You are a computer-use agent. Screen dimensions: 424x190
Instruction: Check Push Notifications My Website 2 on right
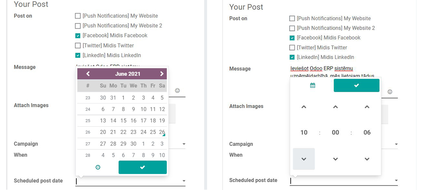(292, 28)
